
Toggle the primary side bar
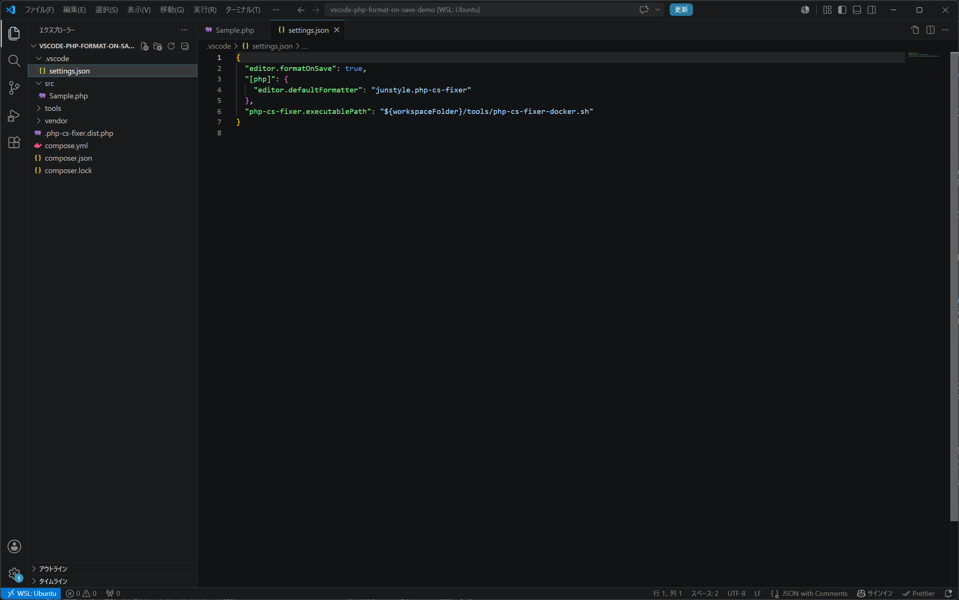pos(842,9)
